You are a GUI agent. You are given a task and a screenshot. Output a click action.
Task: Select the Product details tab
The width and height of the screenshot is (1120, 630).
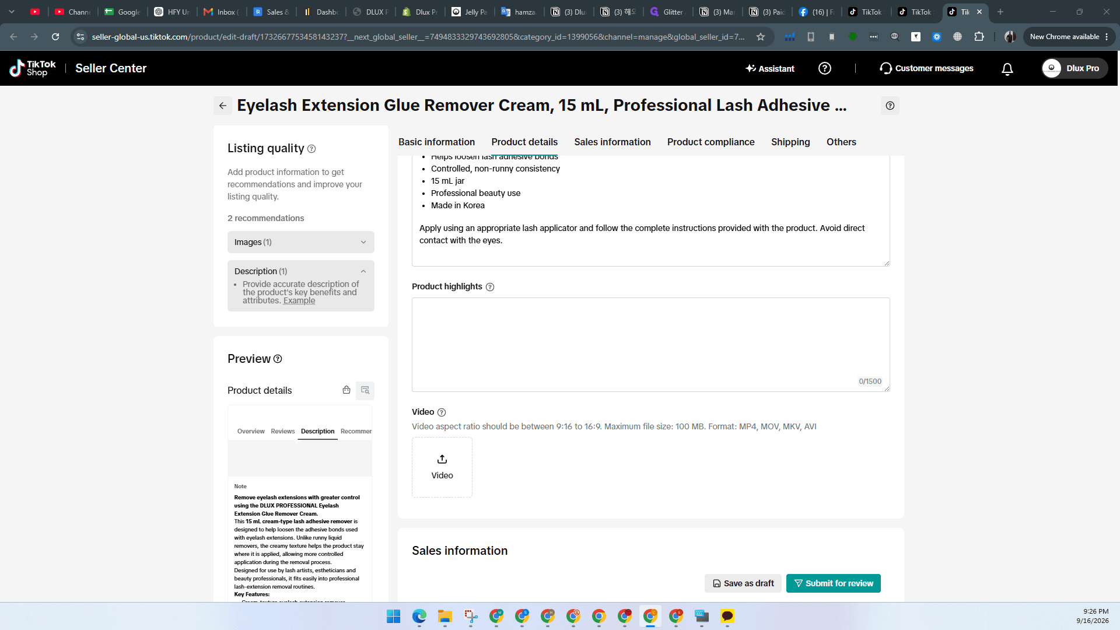coord(524,142)
